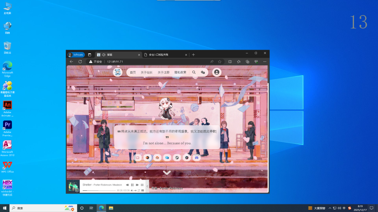
Task: Click the site search magnifier icon
Action: (x=194, y=73)
